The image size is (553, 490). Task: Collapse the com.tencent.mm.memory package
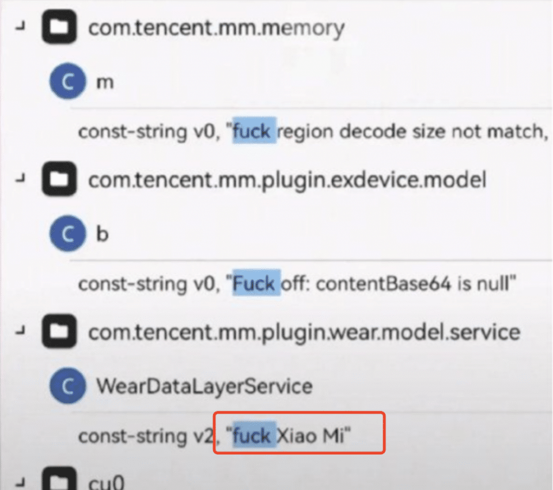click(x=21, y=26)
